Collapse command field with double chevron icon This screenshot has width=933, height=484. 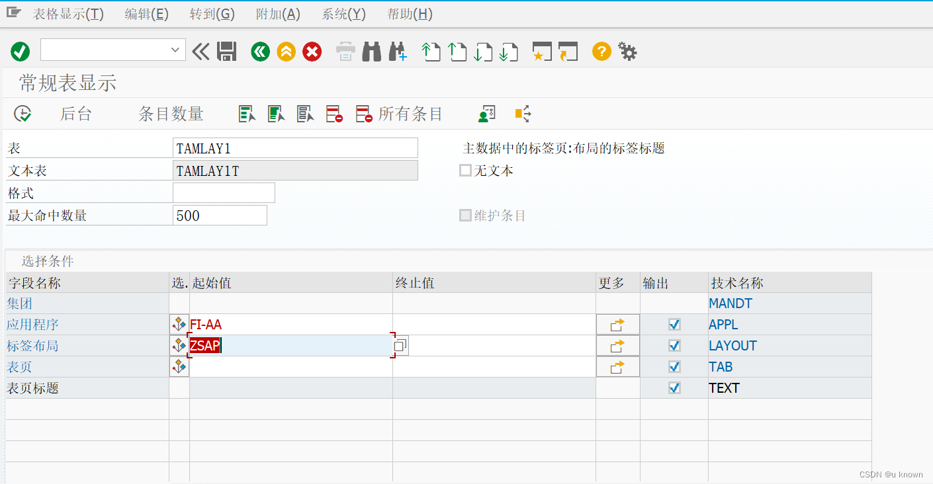[x=200, y=51]
